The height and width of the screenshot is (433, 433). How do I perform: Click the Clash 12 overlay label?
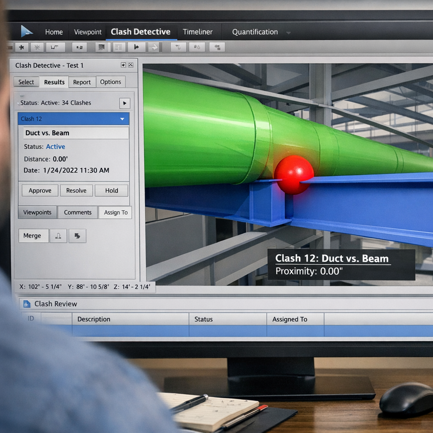point(332,258)
